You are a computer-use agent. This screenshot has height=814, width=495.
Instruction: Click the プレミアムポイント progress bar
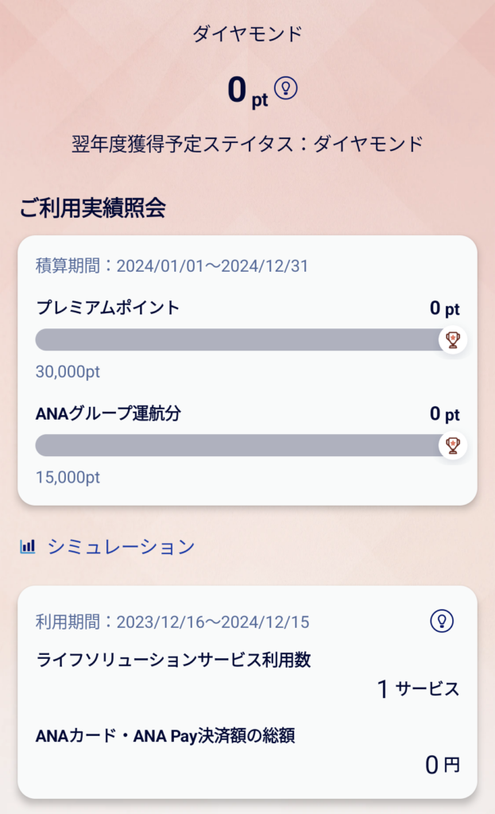click(238, 340)
